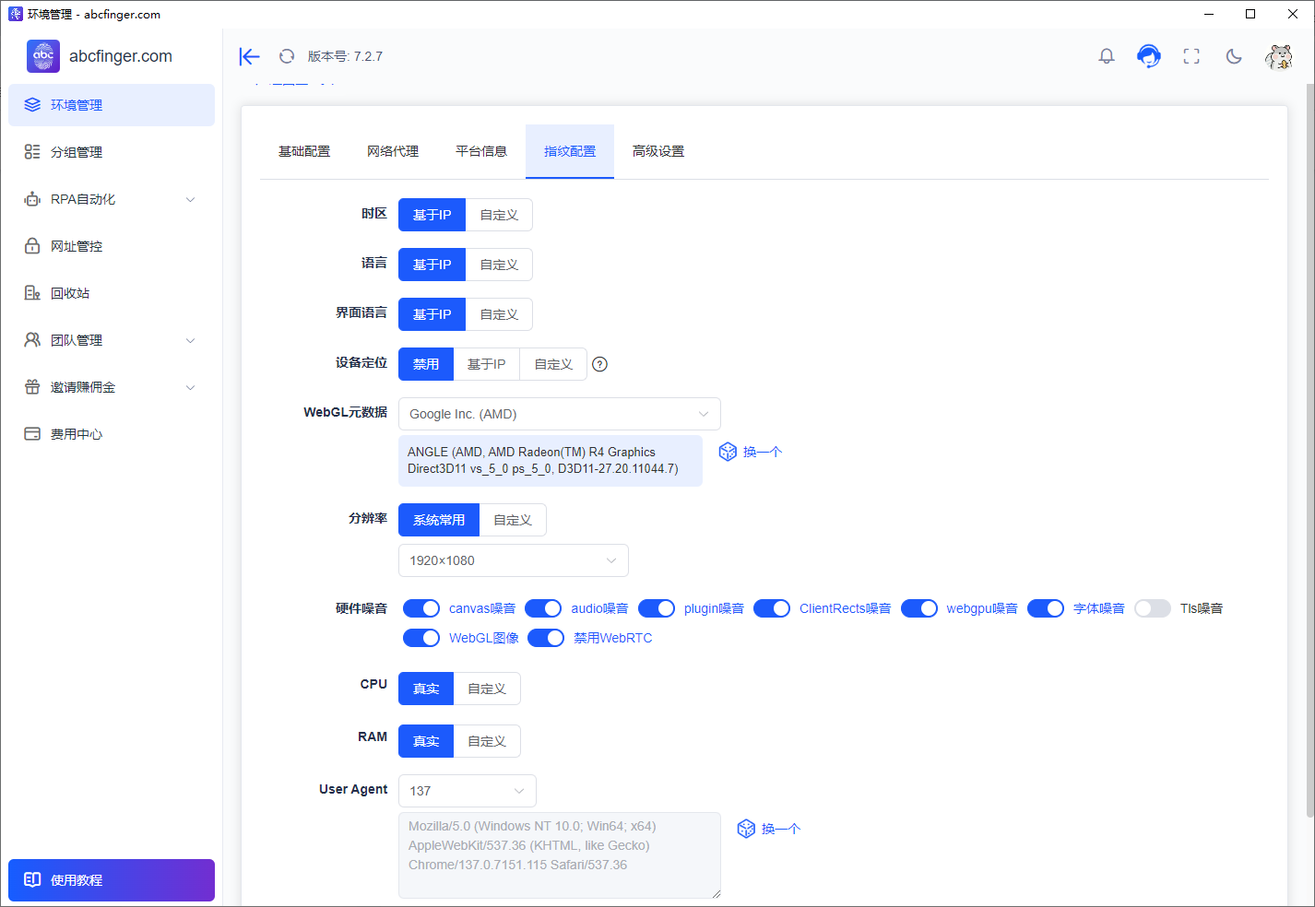Click the User Agent string text area

[x=560, y=855]
